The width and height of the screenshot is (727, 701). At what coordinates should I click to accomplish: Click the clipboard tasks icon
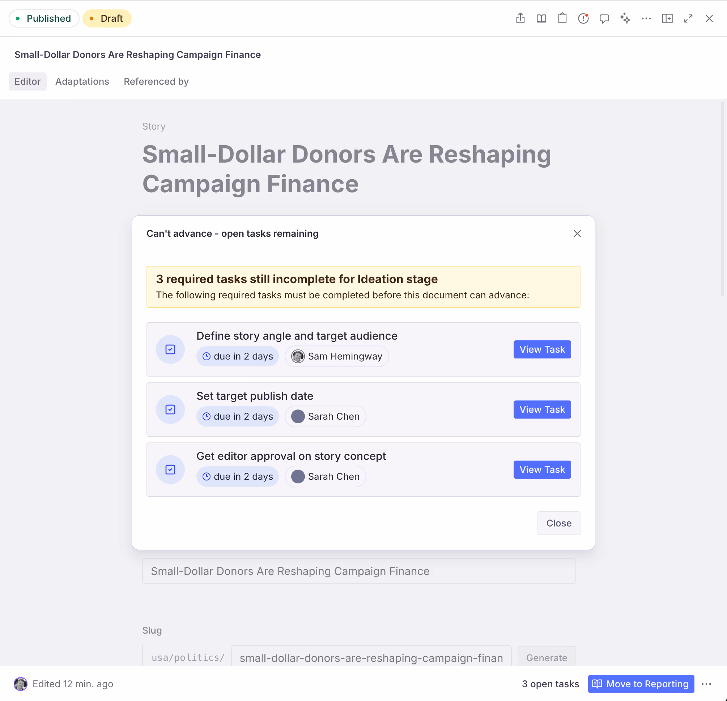tap(562, 18)
